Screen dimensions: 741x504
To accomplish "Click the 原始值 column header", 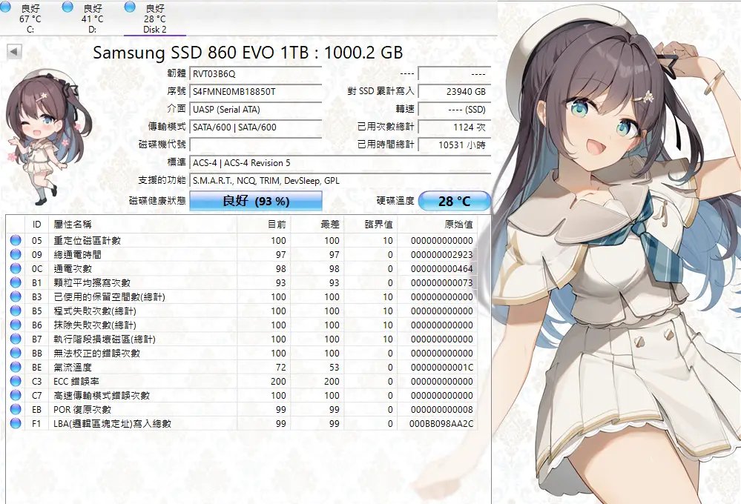I will pos(458,224).
